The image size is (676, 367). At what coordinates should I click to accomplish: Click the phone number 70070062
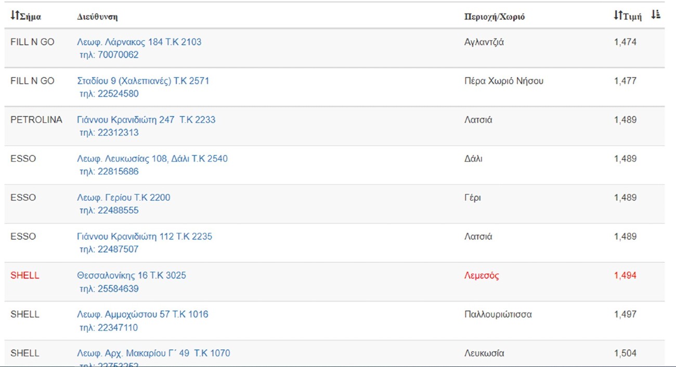click(x=118, y=55)
